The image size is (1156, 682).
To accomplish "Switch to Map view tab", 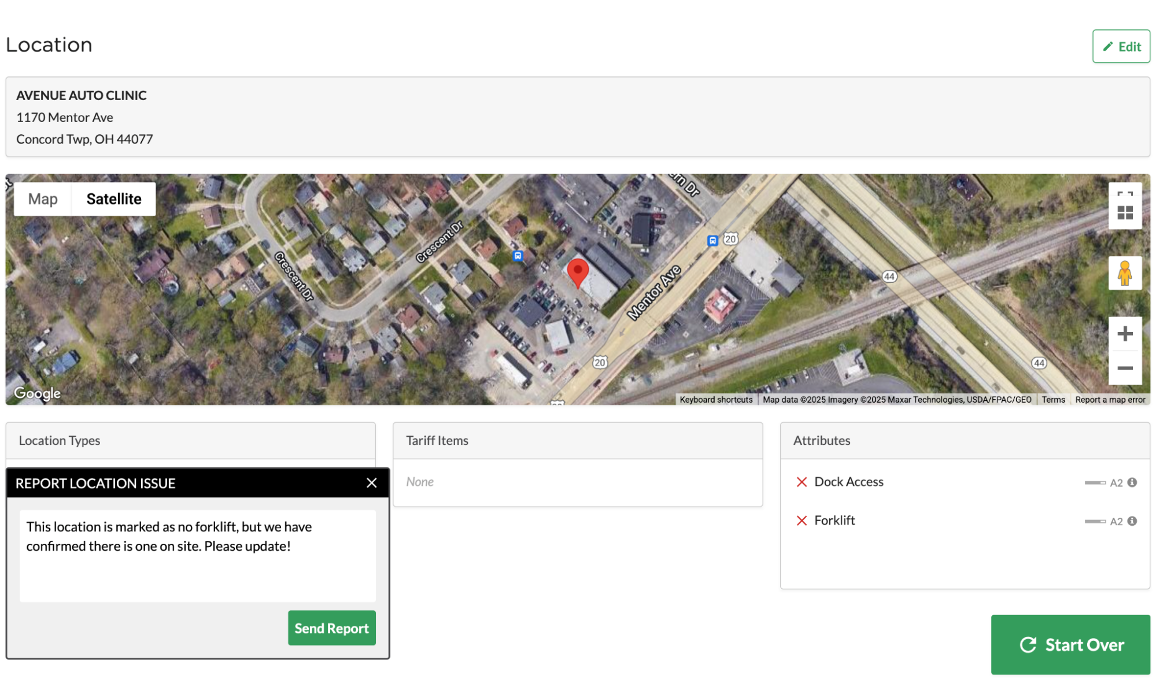I will pos(43,199).
